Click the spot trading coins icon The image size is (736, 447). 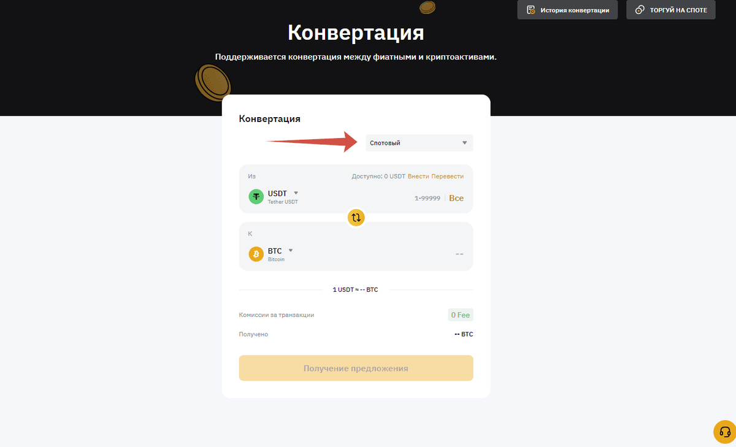640,10
